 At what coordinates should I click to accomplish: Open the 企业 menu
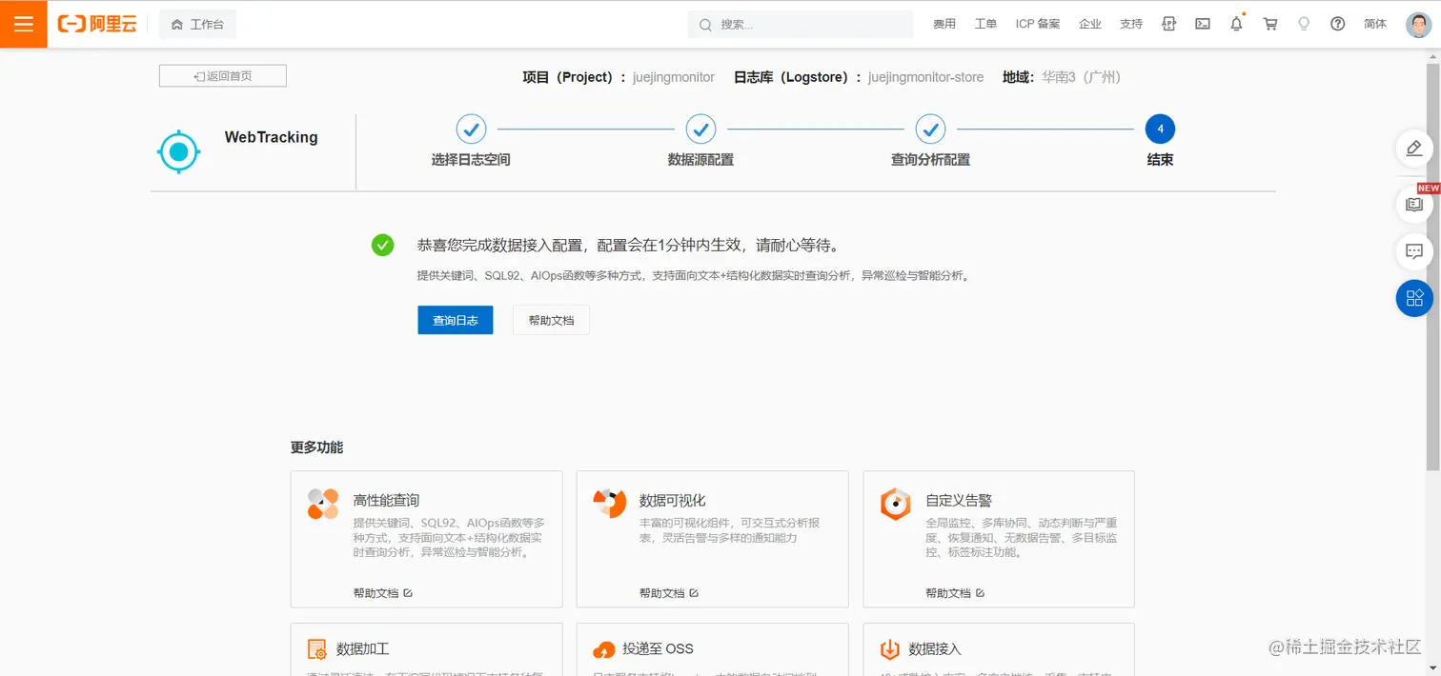(x=1090, y=25)
